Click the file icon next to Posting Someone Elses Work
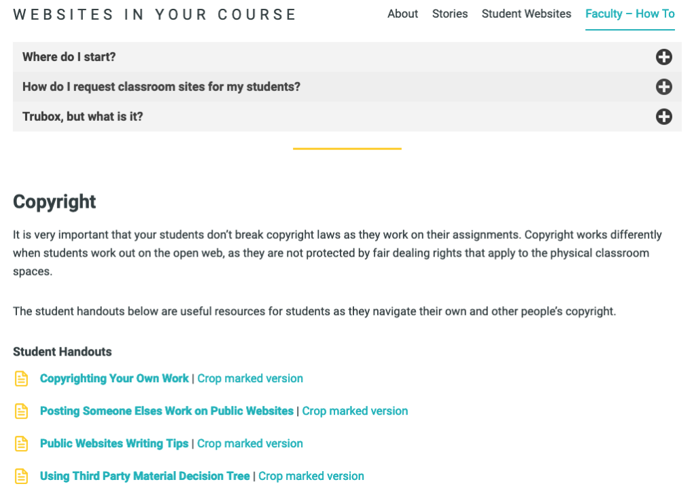 pyautogui.click(x=21, y=411)
